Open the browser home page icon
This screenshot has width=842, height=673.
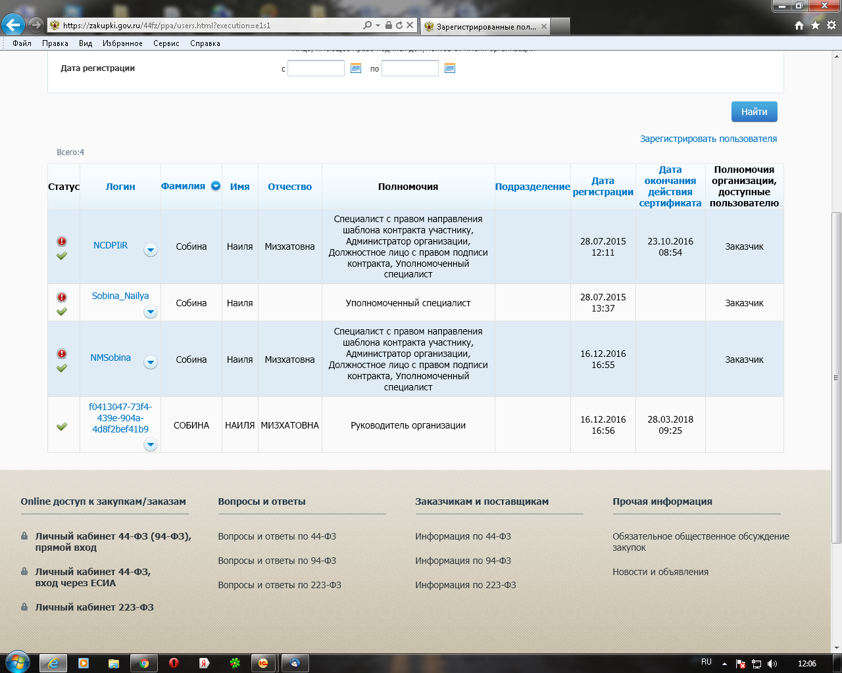pos(799,26)
